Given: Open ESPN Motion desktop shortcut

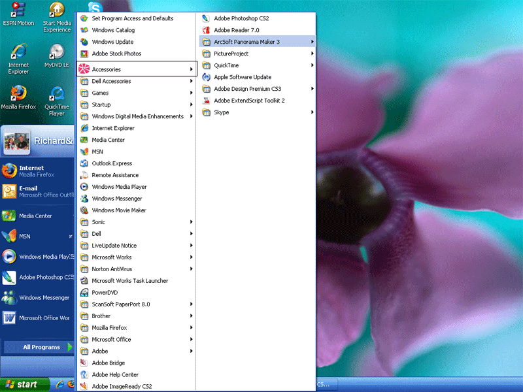Looking at the screenshot, I should [x=18, y=14].
